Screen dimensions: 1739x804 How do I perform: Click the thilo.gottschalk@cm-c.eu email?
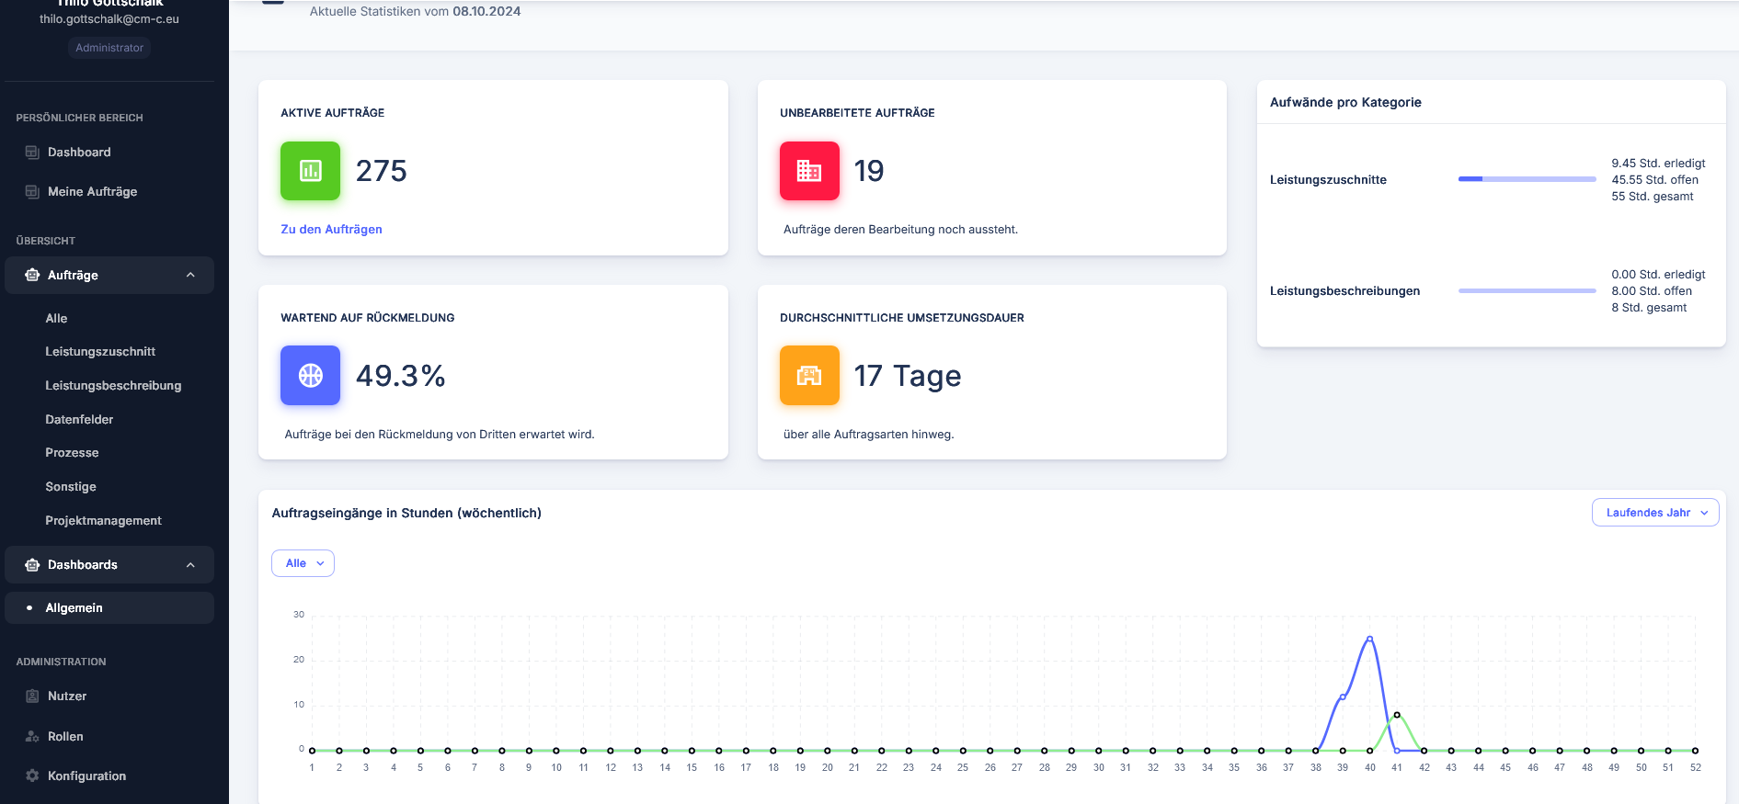click(109, 19)
